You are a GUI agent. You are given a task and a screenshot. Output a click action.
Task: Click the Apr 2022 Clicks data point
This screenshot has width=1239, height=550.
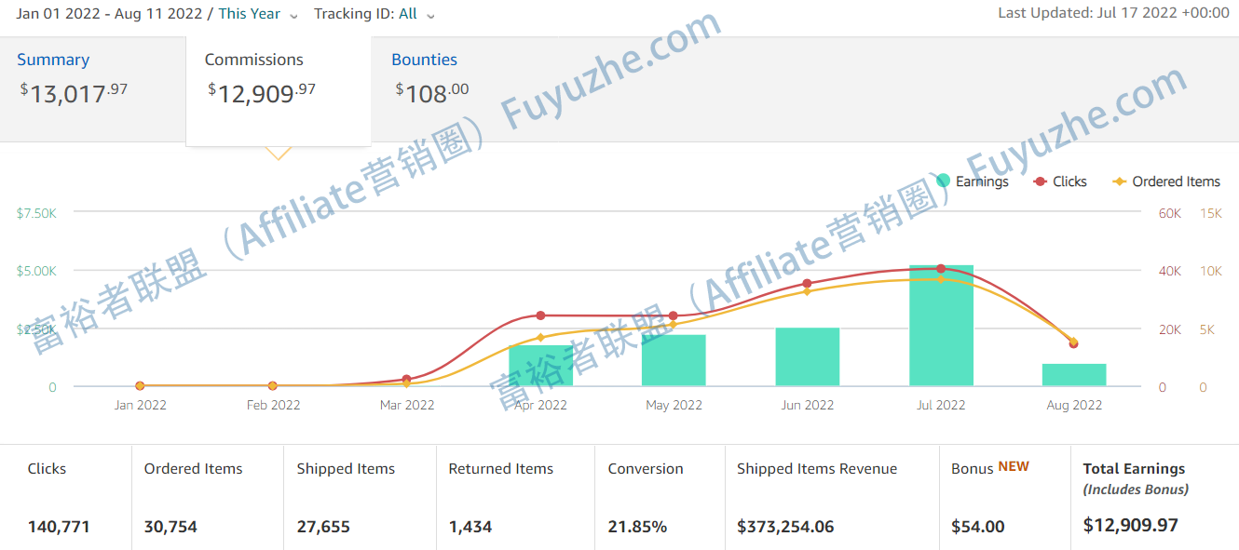[x=540, y=315]
